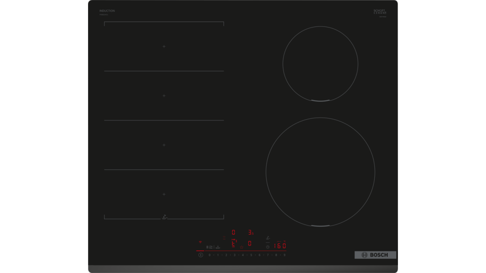Image resolution: width=486 pixels, height=273 pixels.
Task: Set power level to 0
Action: coord(210,255)
